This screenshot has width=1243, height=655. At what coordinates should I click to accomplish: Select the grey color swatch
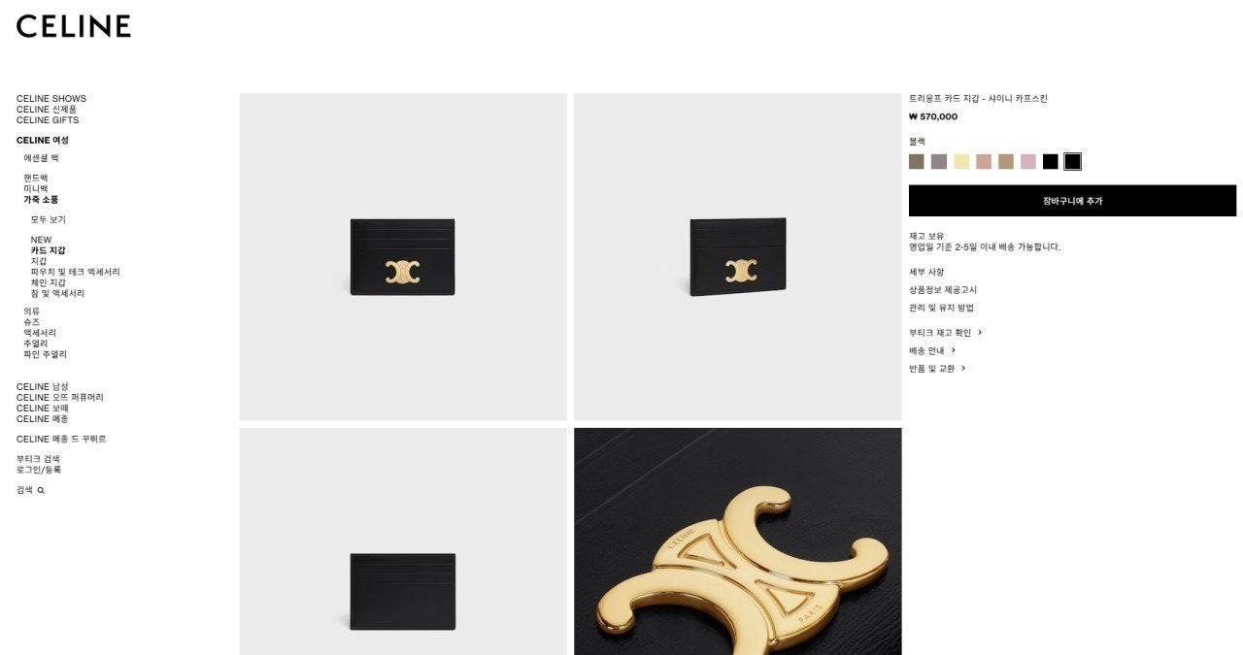click(x=939, y=161)
